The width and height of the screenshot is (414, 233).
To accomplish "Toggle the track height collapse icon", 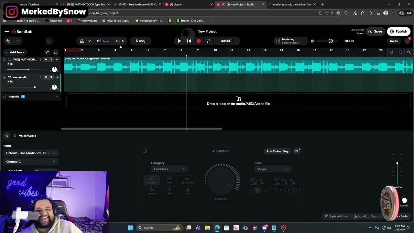I will (56, 52).
